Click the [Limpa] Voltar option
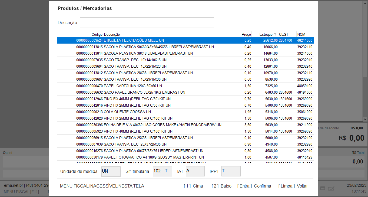This screenshot has width=368, height=197. pos(293,186)
